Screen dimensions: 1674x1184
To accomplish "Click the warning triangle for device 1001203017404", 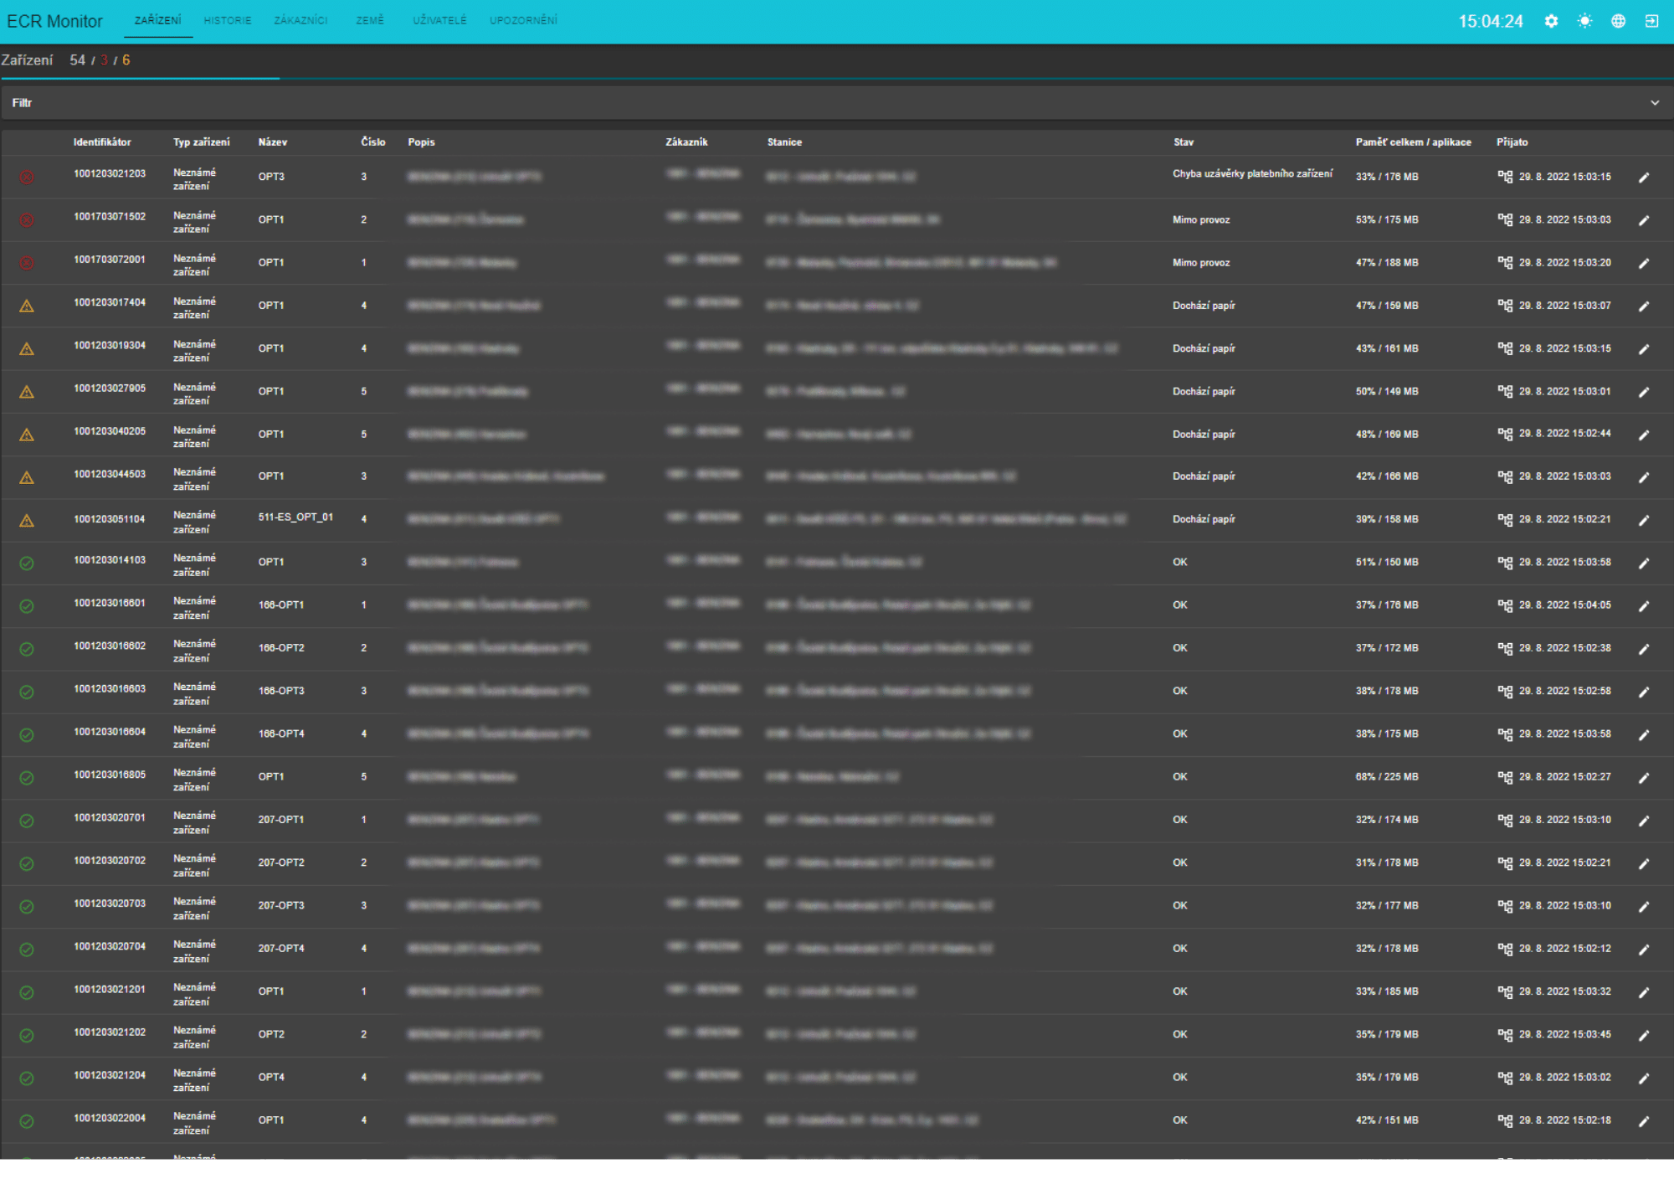I will tap(27, 306).
